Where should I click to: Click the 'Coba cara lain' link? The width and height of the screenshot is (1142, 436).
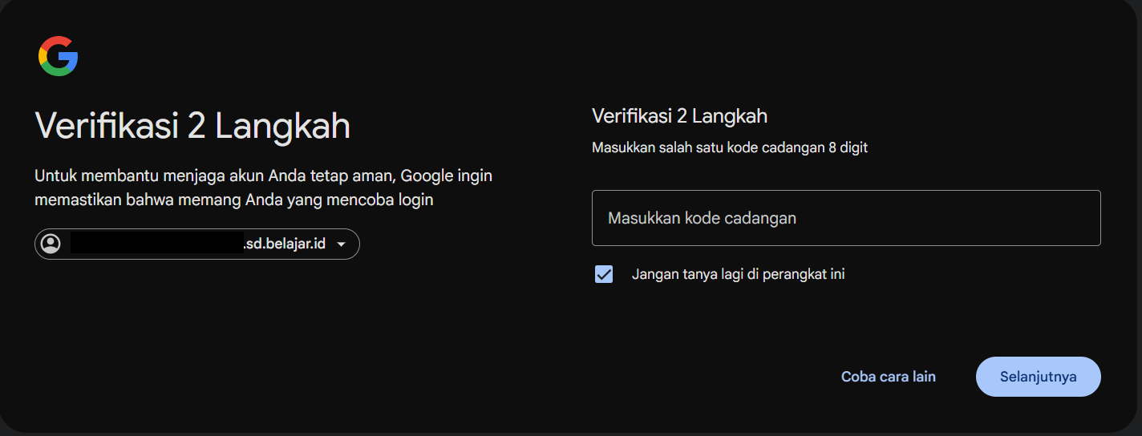pos(889,377)
